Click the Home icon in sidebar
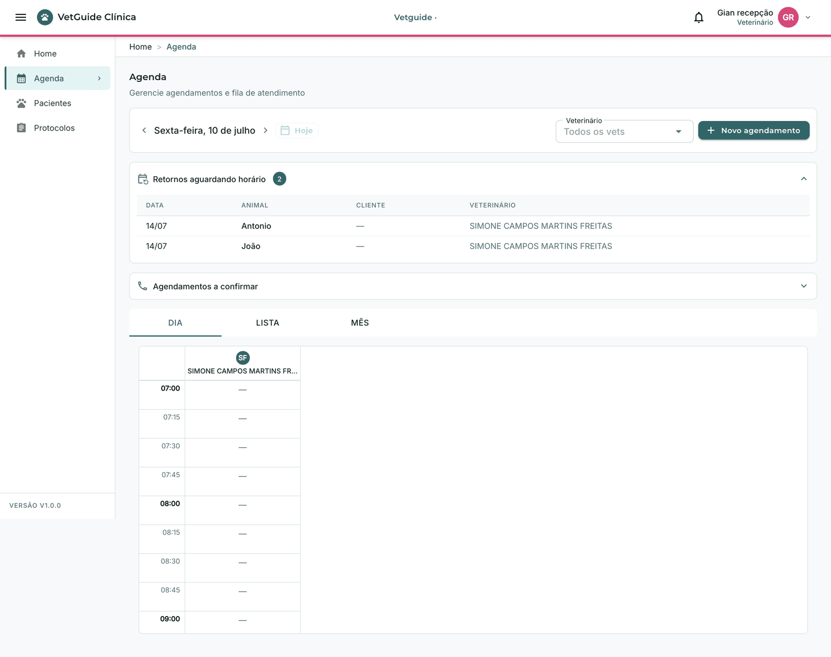Viewport: 831px width, 657px height. [21, 54]
